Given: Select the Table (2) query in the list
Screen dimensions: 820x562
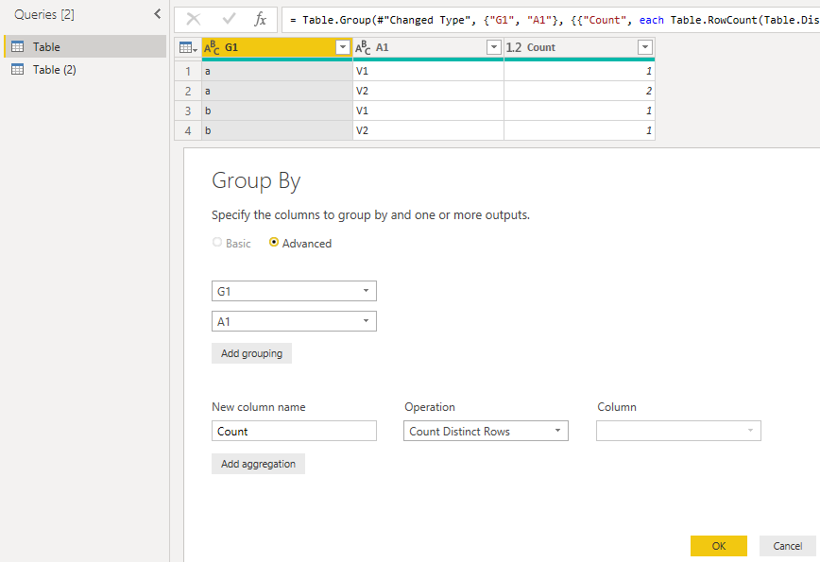Looking at the screenshot, I should 85,69.
